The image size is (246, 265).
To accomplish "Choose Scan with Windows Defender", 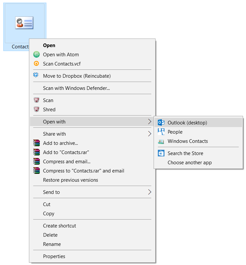I will 92,88.
